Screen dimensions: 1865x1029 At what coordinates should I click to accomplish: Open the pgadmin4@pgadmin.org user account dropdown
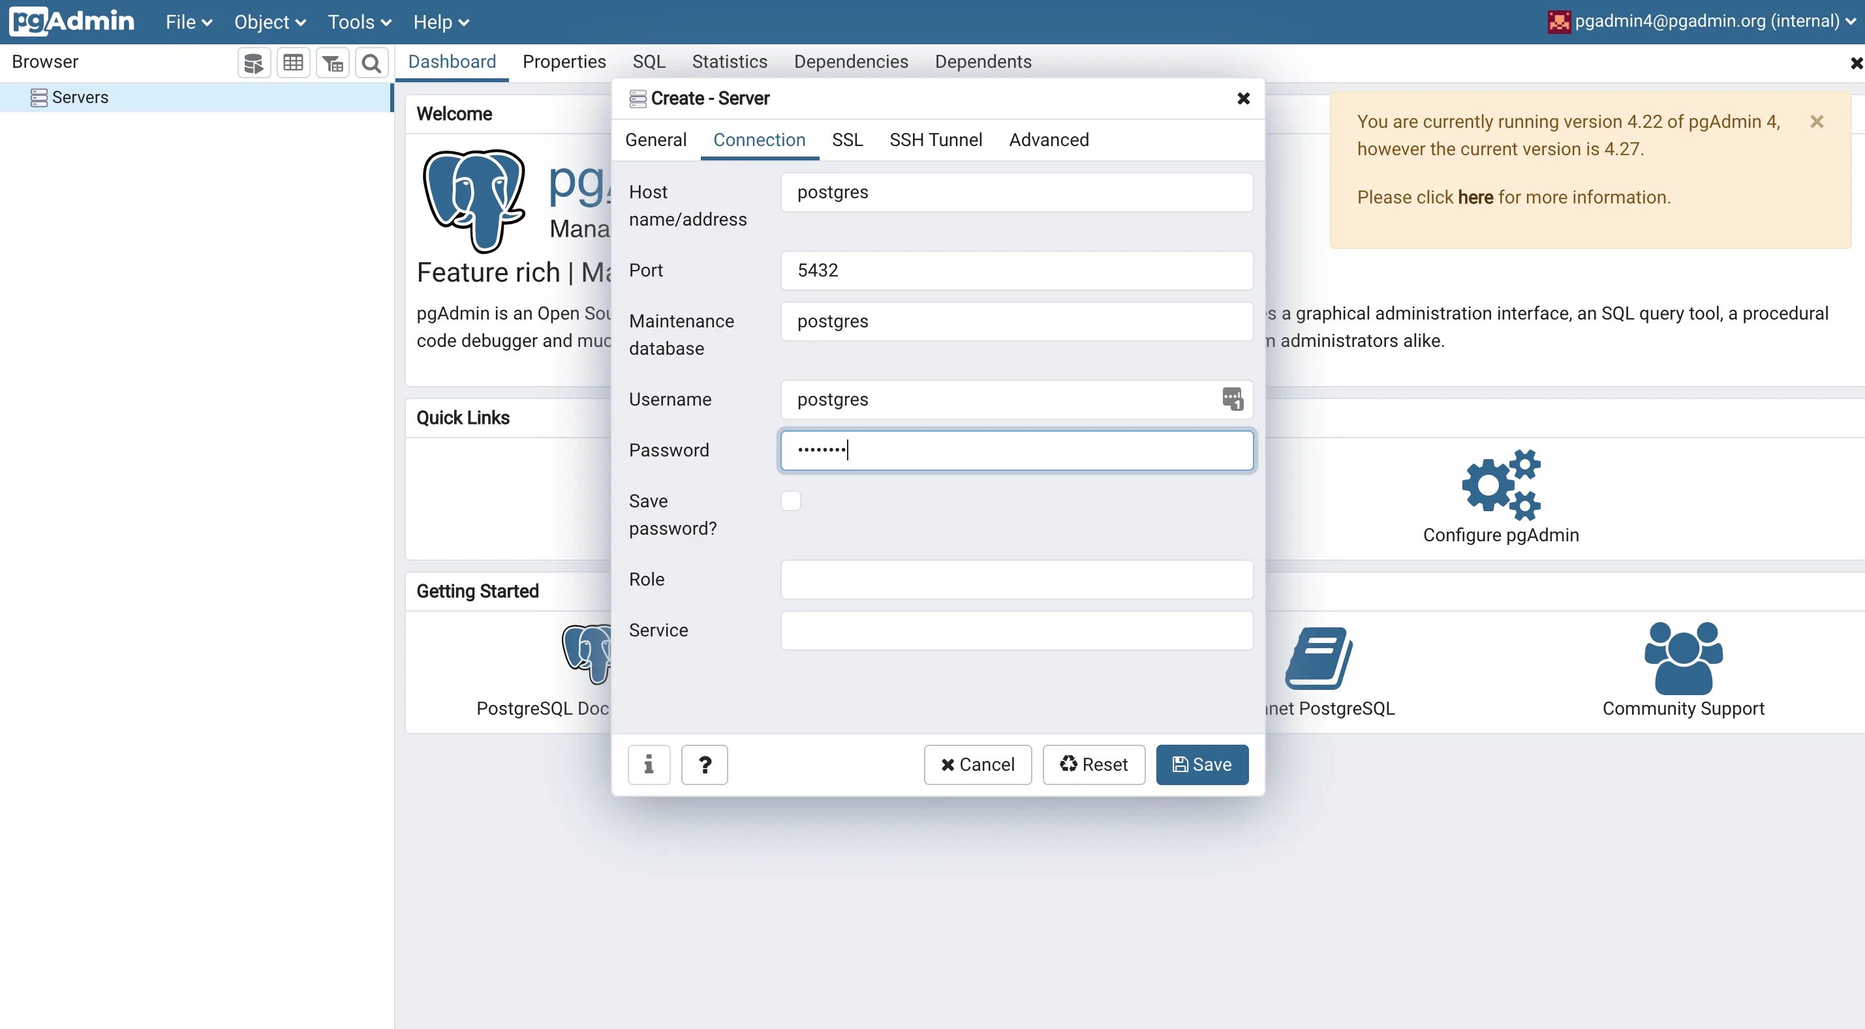pyautogui.click(x=1706, y=21)
